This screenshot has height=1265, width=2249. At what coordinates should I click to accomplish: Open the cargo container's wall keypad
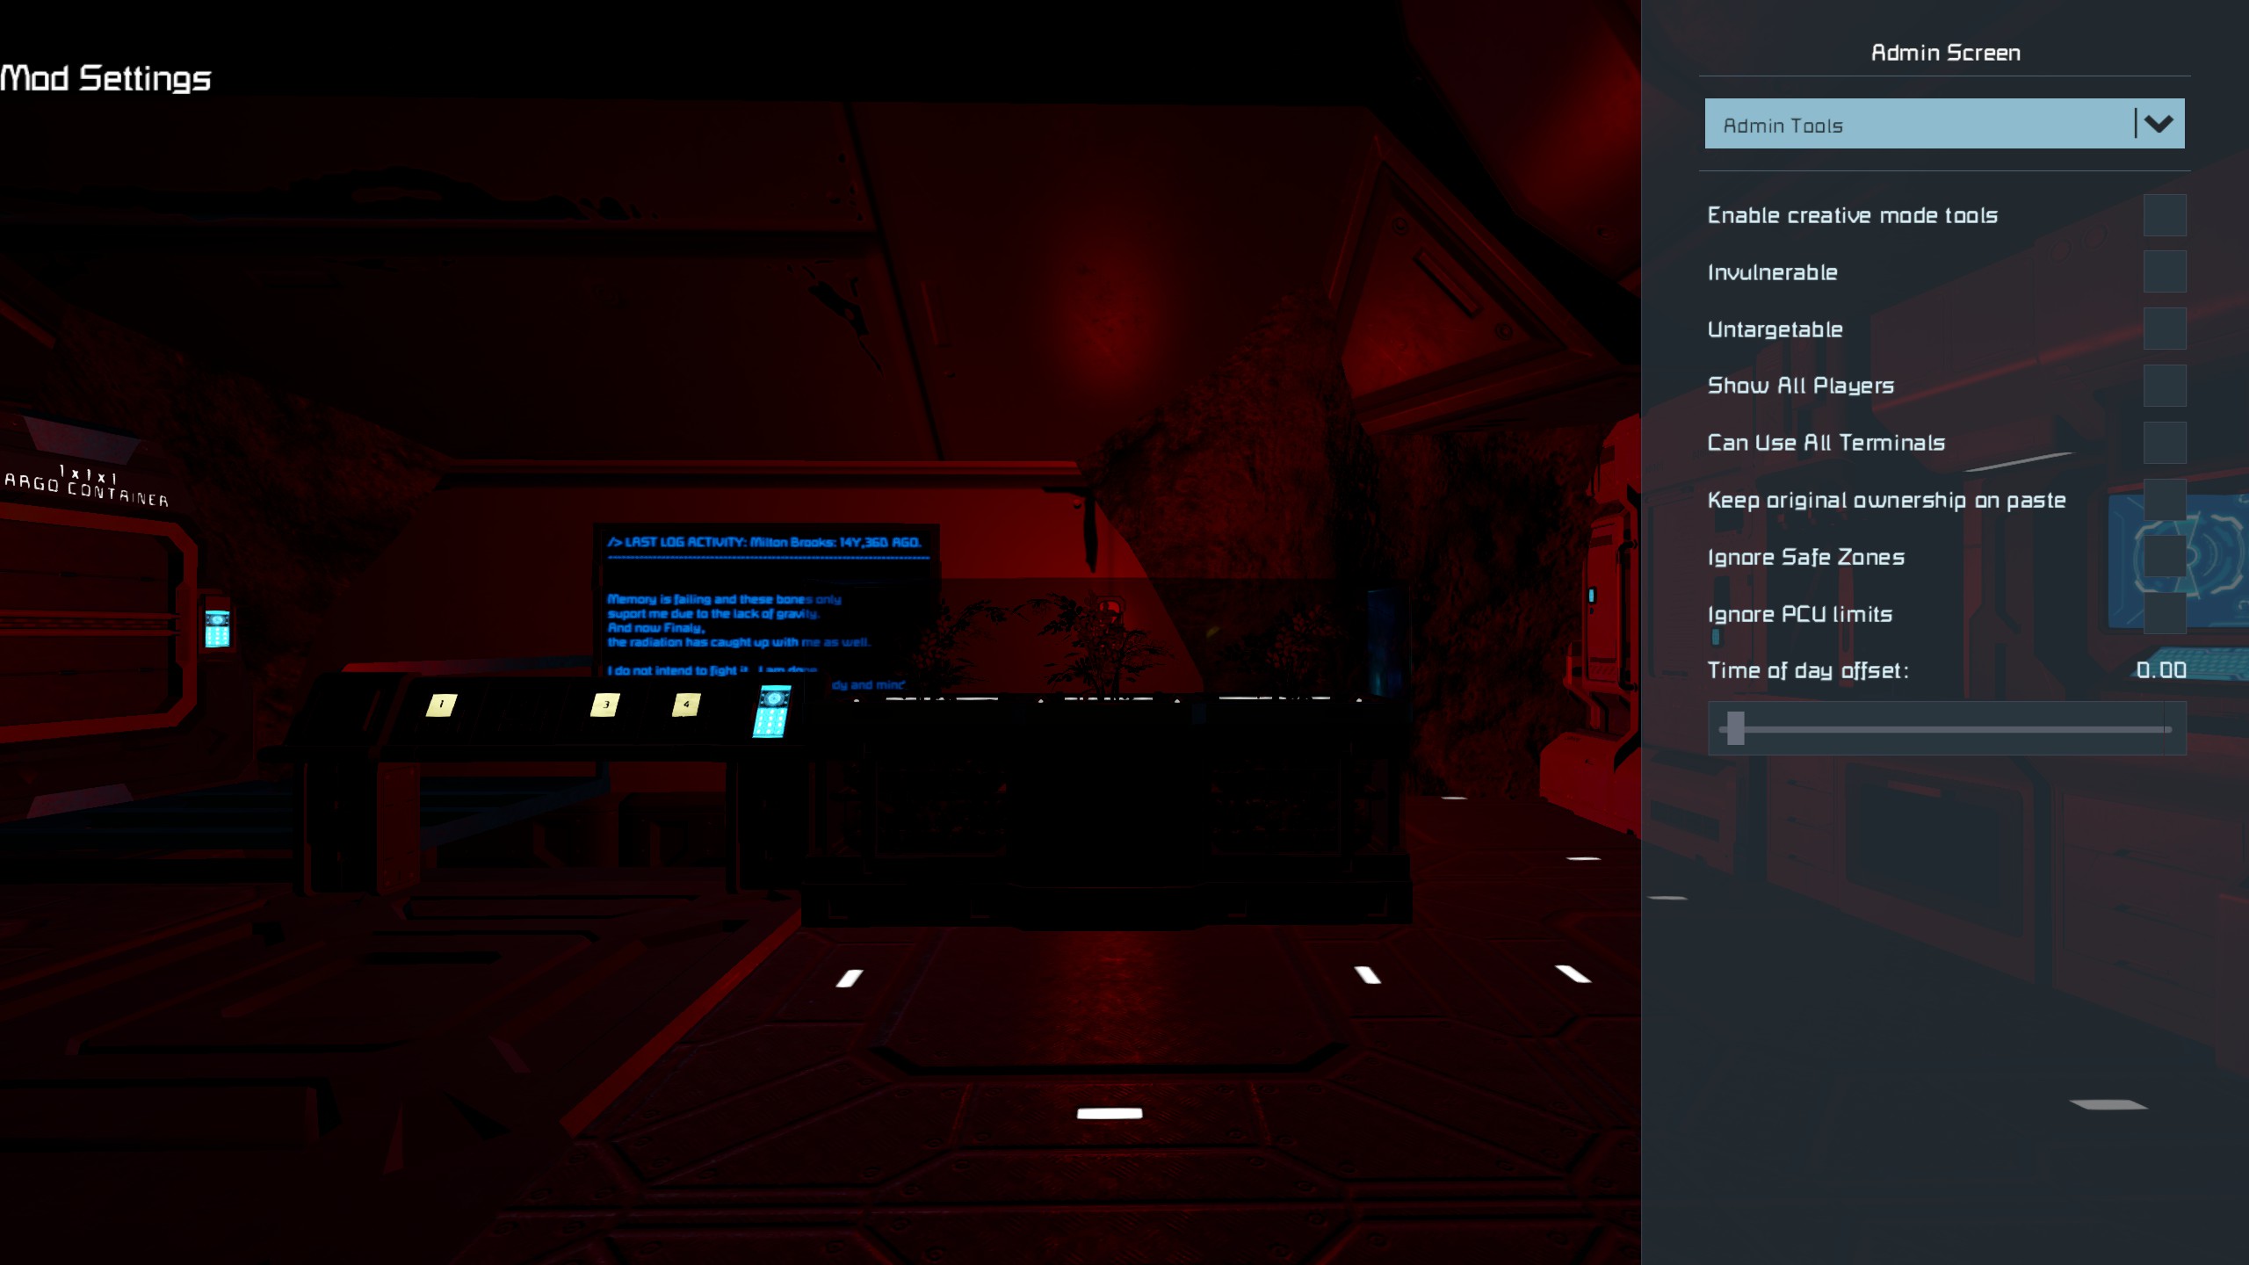pyautogui.click(x=217, y=628)
